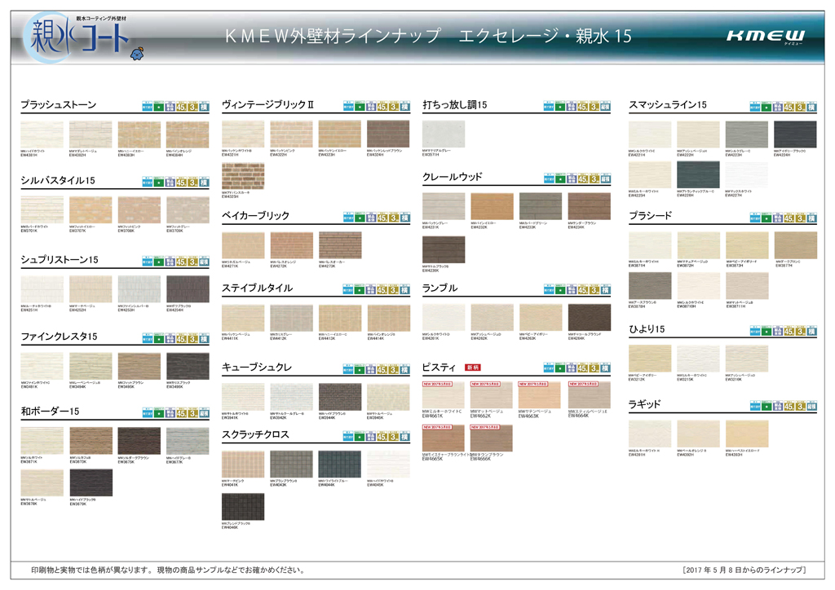
Task: Click the 打ちっ放し調15 section heading
Action: (x=455, y=105)
